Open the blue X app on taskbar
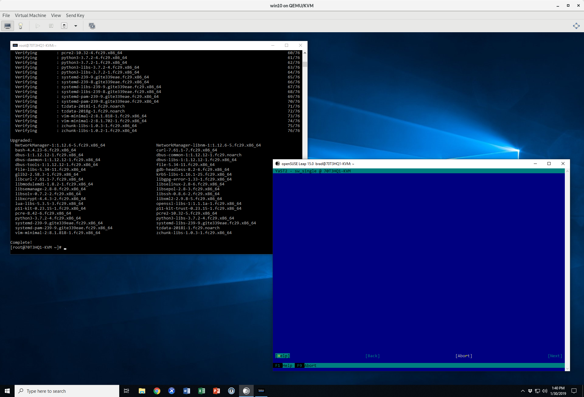The height and width of the screenshot is (397, 584). tap(172, 391)
